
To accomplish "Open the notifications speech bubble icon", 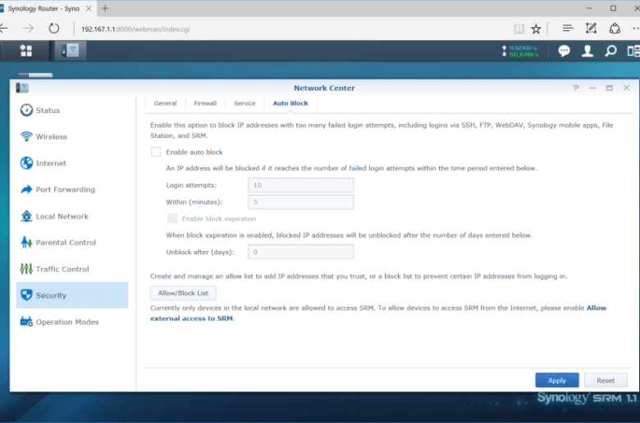I will (564, 51).
